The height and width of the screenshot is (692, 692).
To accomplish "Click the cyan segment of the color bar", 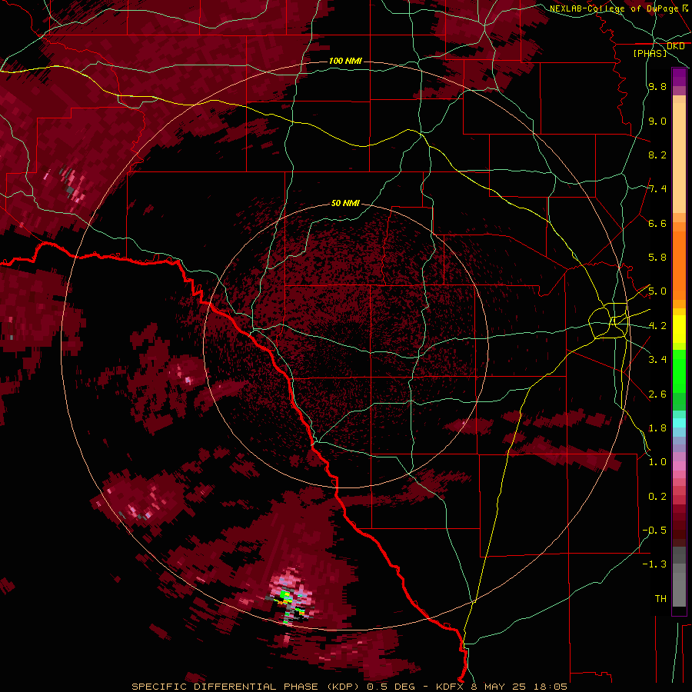I will (679, 423).
